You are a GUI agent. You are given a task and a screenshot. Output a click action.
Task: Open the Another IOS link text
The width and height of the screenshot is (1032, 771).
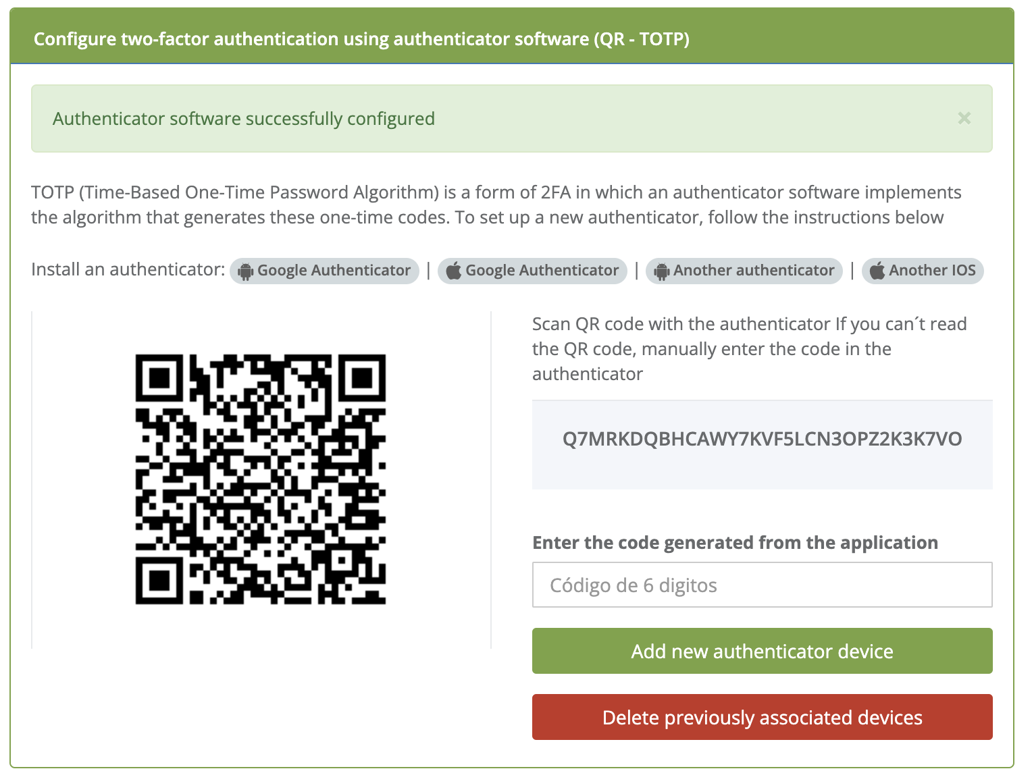[932, 271]
